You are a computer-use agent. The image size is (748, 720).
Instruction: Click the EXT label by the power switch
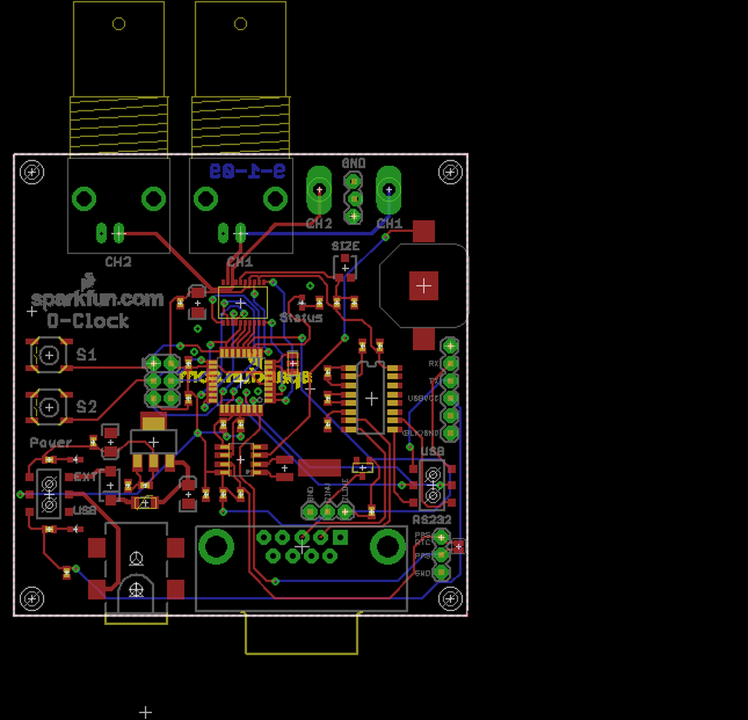85,477
